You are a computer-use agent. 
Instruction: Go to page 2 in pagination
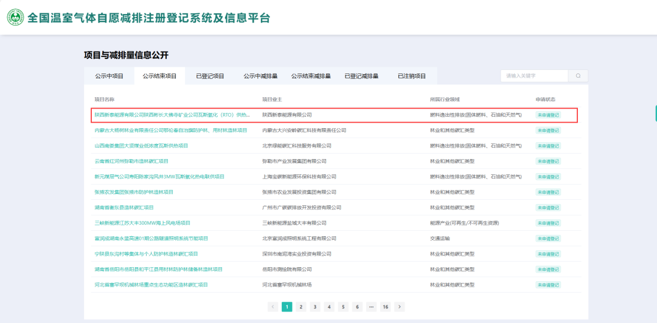tap(301, 307)
